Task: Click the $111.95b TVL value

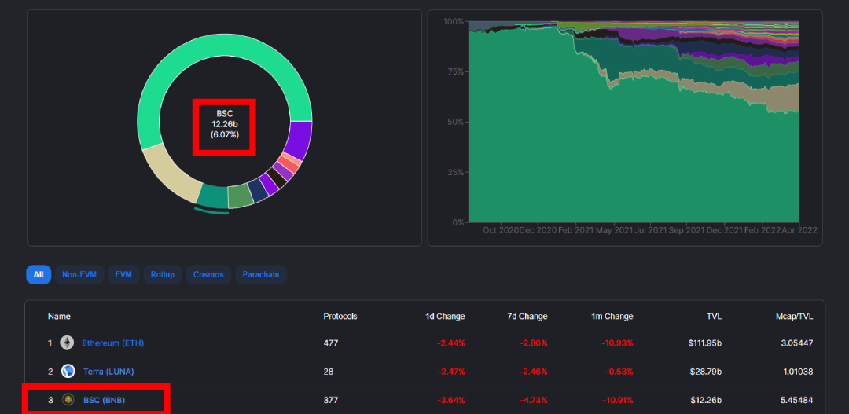Action: [x=705, y=343]
